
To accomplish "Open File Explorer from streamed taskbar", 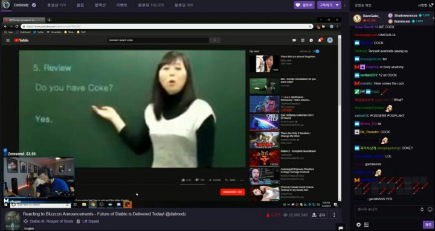I will 84,204.
